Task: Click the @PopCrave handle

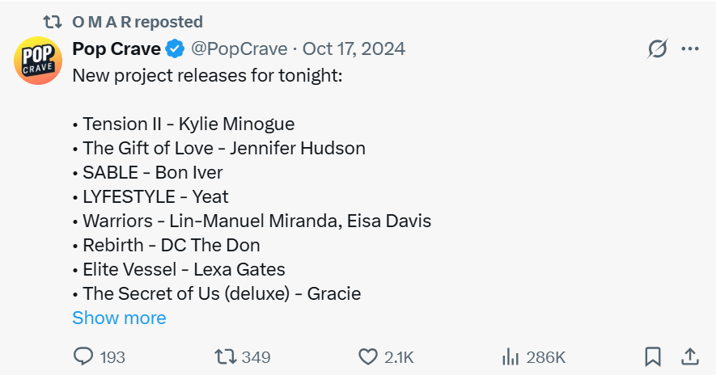Action: [239, 49]
